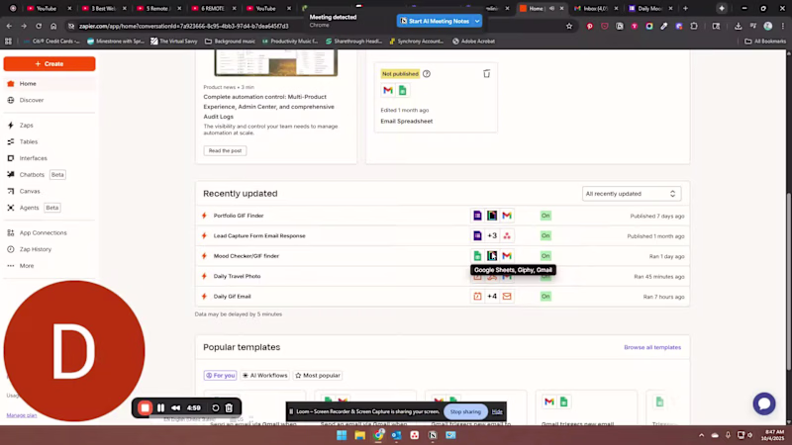792x445 pixels.
Task: Click the +3 apps badge in the Lead Capture row
Action: click(x=492, y=236)
